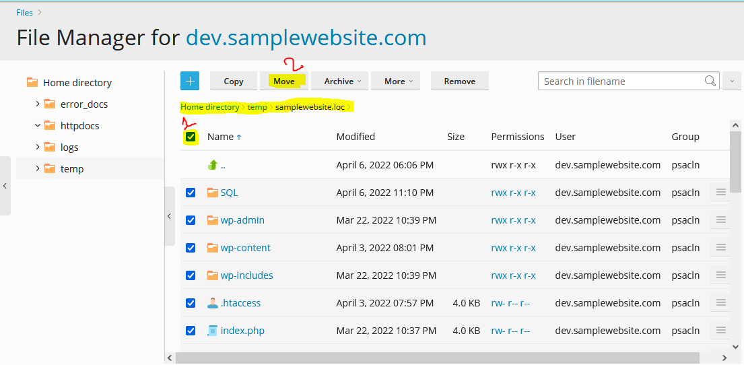Open the advanced search options dropdown
Image resolution: width=744 pixels, height=365 pixels.
[x=732, y=81]
